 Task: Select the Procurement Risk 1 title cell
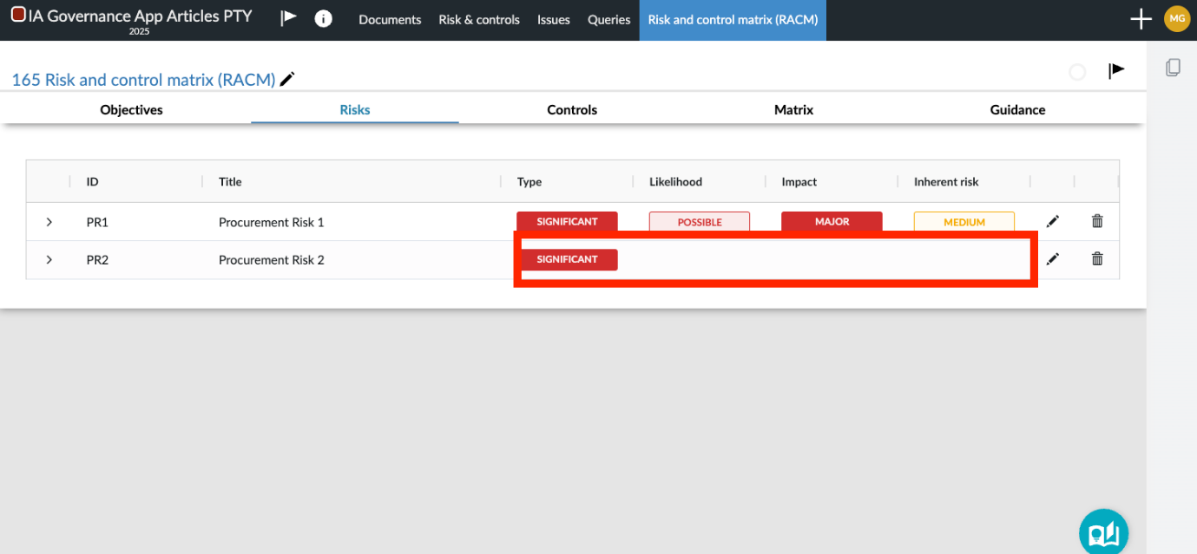click(x=272, y=222)
